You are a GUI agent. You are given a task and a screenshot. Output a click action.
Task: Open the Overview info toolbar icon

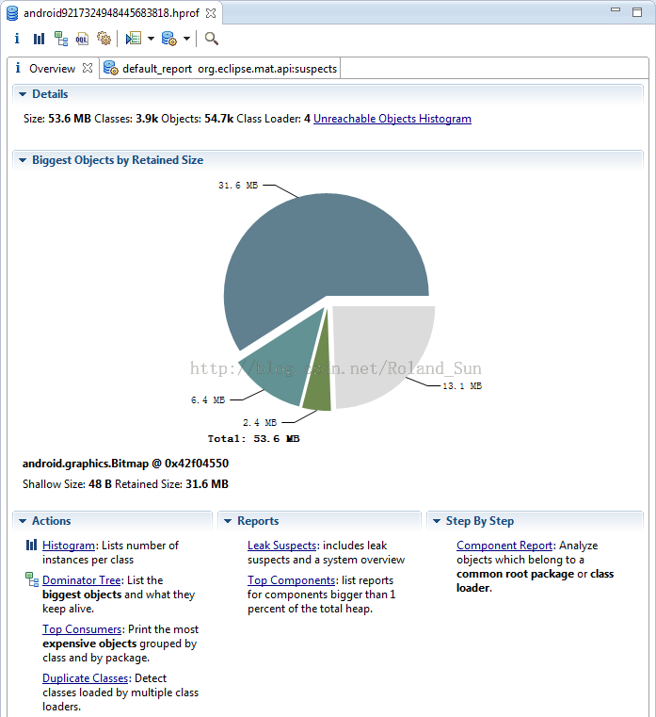point(17,39)
